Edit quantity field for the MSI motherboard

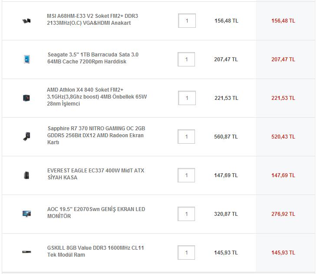click(x=187, y=20)
